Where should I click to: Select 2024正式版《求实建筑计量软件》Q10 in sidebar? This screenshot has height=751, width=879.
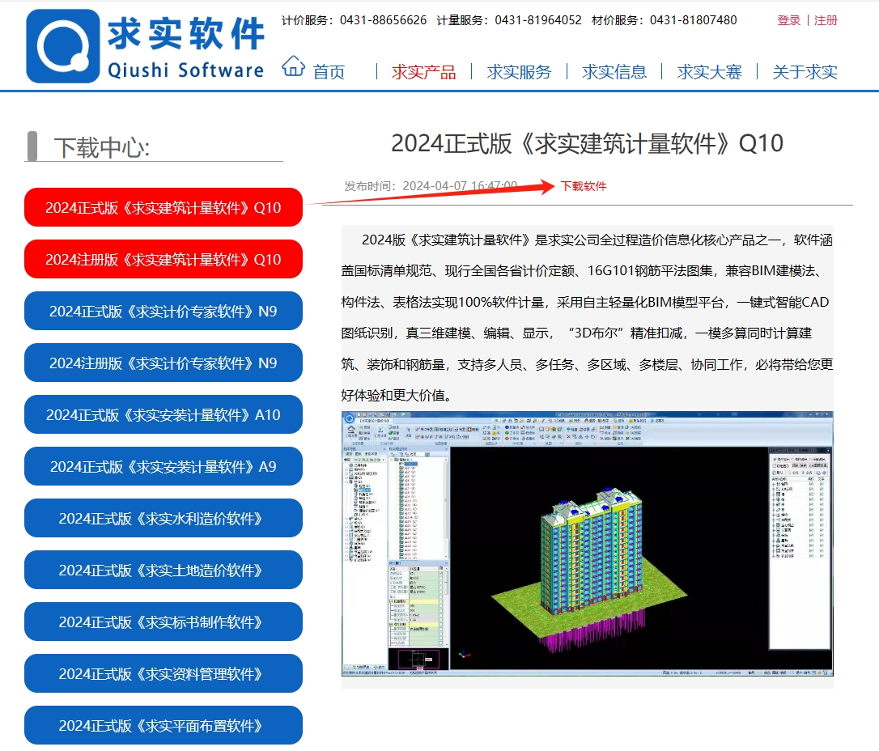coord(163,207)
